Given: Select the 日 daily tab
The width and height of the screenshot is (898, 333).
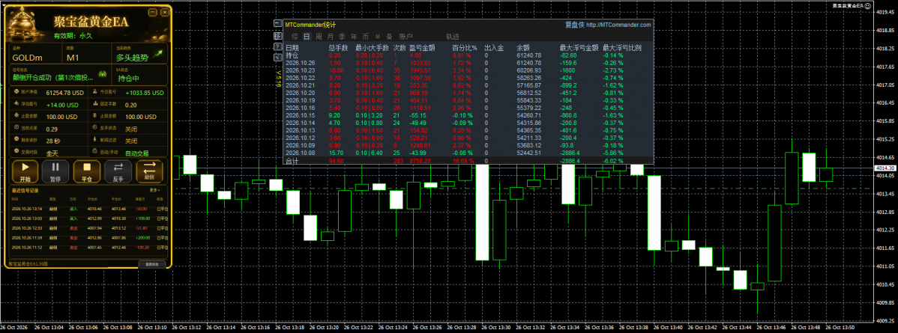Looking at the screenshot, I should (307, 36).
